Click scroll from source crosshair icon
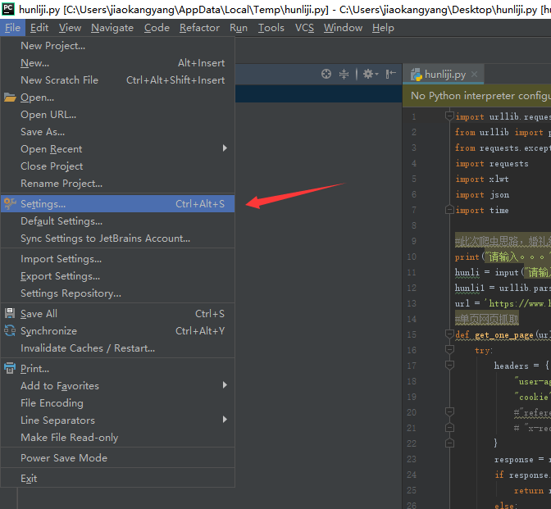 pos(326,74)
